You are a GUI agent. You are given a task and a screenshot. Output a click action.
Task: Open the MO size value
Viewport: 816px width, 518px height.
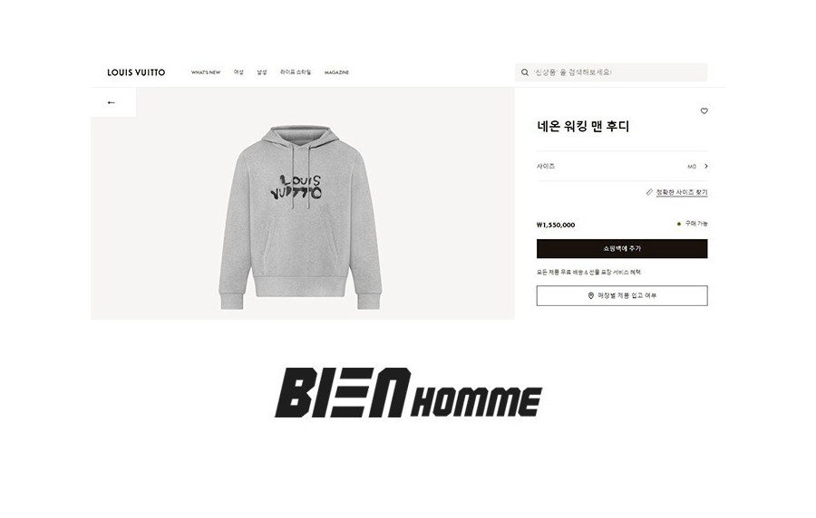pos(692,167)
